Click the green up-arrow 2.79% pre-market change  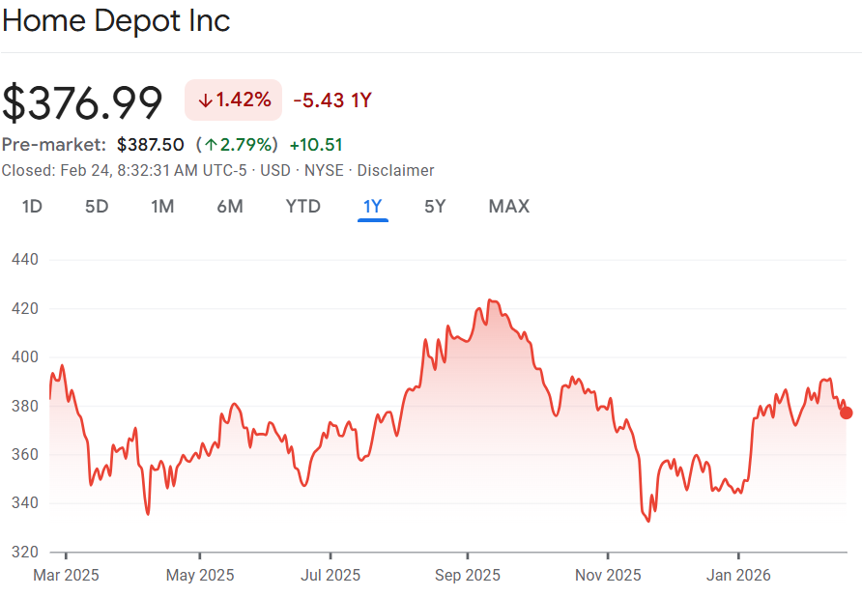237,145
